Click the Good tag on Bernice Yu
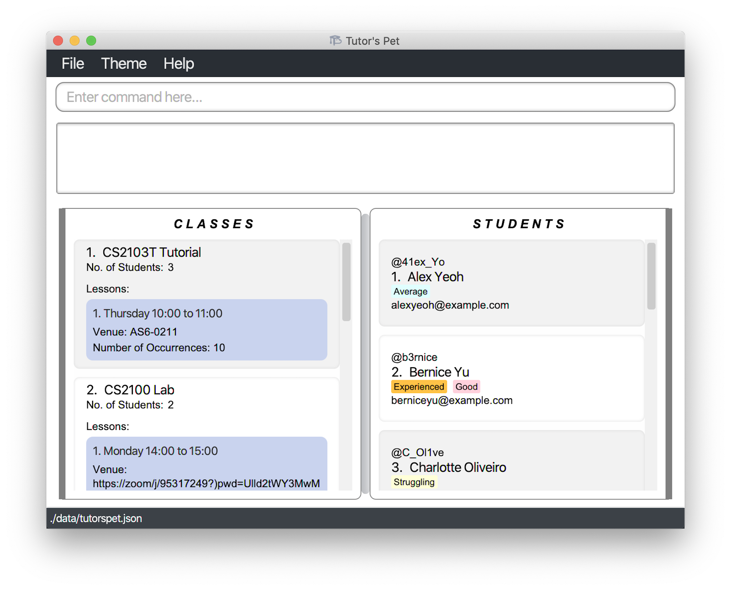This screenshot has height=590, width=731. click(x=466, y=387)
